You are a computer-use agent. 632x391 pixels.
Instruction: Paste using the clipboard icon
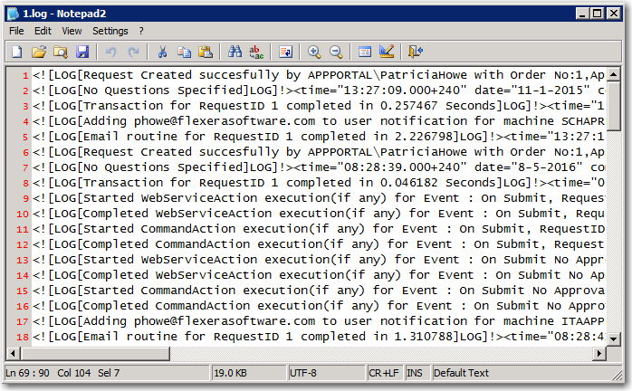(206, 52)
